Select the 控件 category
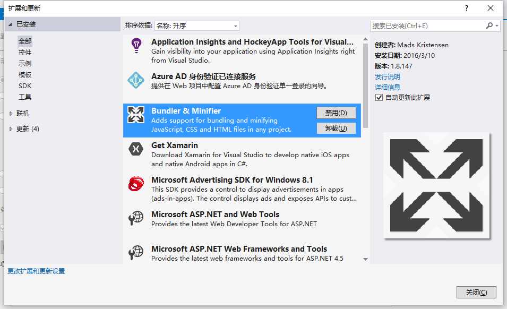The width and height of the screenshot is (507, 309). pyautogui.click(x=25, y=53)
